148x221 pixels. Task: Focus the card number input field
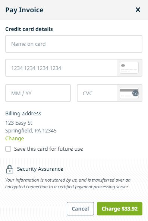pos(61,68)
